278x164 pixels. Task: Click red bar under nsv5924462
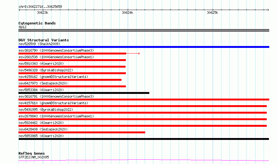click(x=142, y=126)
